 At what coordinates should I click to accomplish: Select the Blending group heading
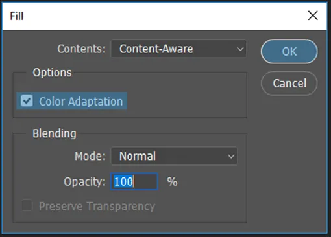[x=55, y=133]
